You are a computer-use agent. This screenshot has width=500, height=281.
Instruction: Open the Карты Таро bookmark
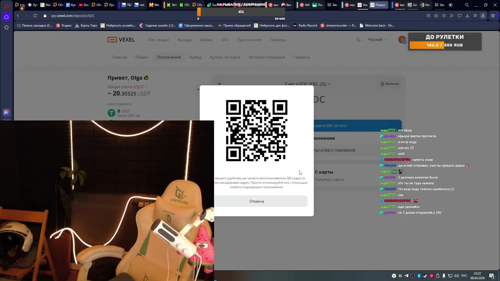[86, 25]
